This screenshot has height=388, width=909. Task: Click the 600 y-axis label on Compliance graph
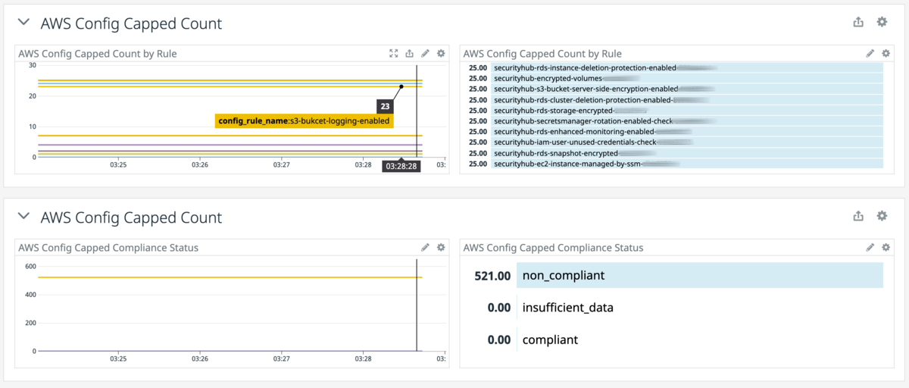31,266
